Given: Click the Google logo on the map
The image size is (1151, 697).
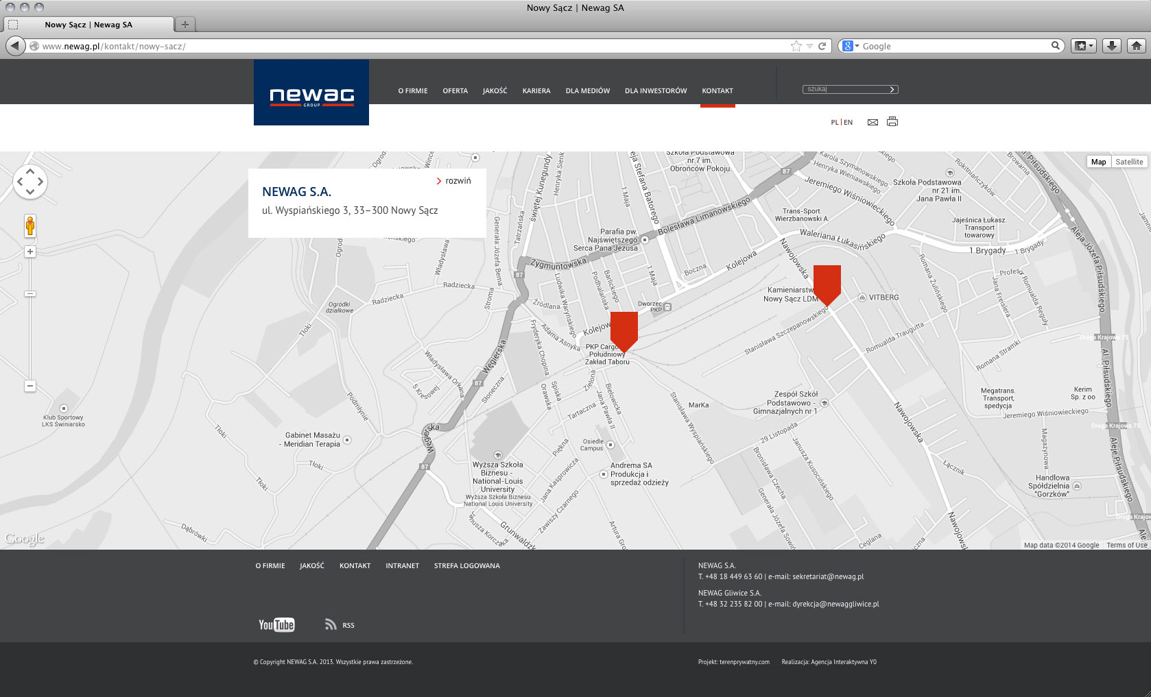Looking at the screenshot, I should (x=25, y=539).
